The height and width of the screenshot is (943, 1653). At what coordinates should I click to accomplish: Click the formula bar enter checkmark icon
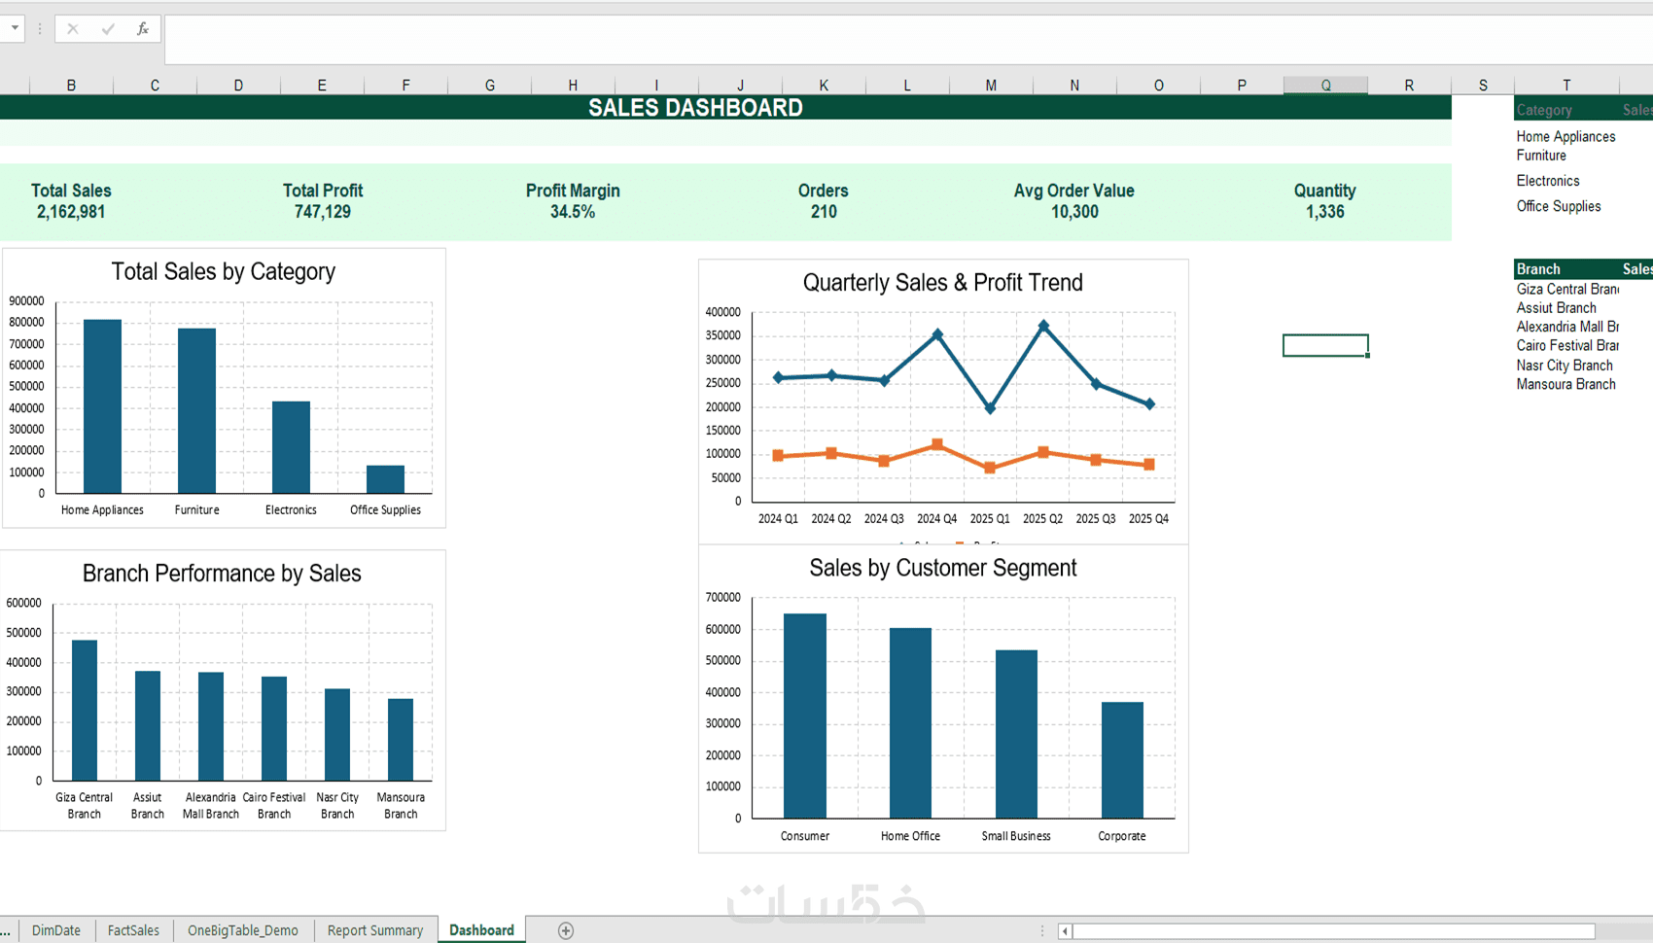[x=108, y=29]
